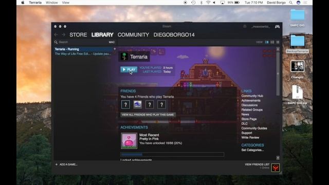329x185 pixels.
Task: Click Set Categories link
Action: (252, 150)
